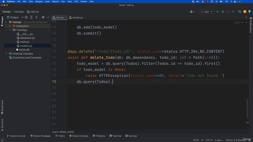
Task: Collapse all in Project panel
Action: pos(36,17)
